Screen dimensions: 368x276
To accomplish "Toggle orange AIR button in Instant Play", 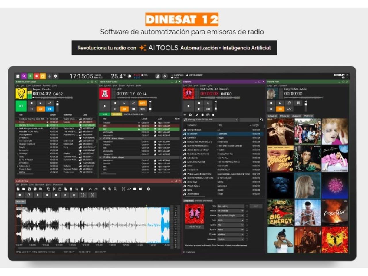I will [x=280, y=109].
